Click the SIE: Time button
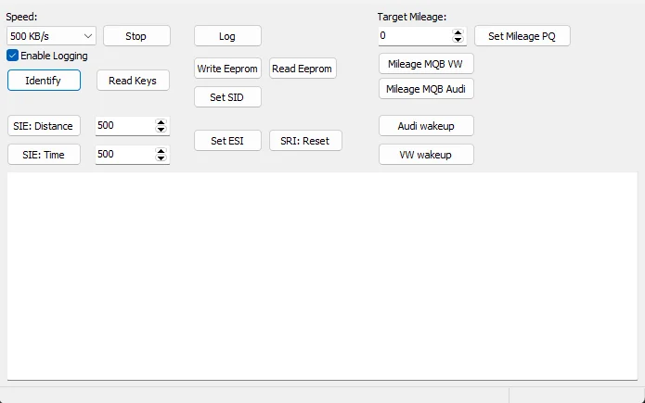This screenshot has height=403, width=645. pyautogui.click(x=44, y=155)
